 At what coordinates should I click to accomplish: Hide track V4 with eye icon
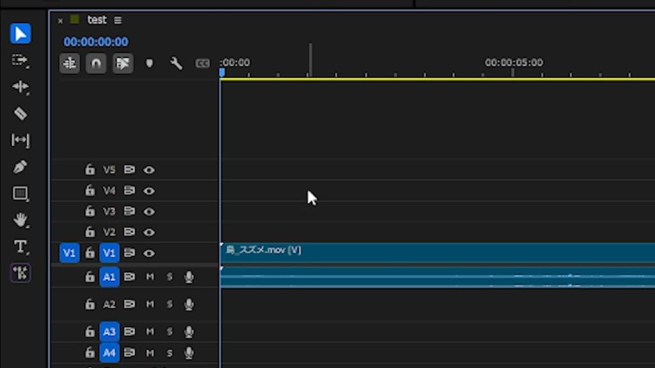[x=149, y=190]
